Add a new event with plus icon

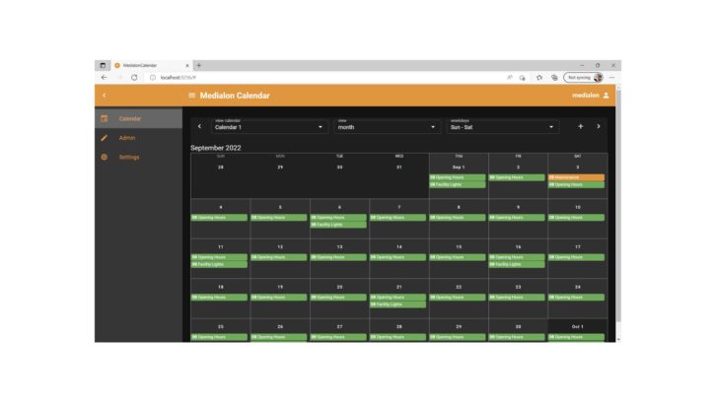click(580, 126)
